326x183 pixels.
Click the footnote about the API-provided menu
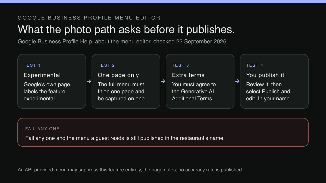tap(130, 170)
